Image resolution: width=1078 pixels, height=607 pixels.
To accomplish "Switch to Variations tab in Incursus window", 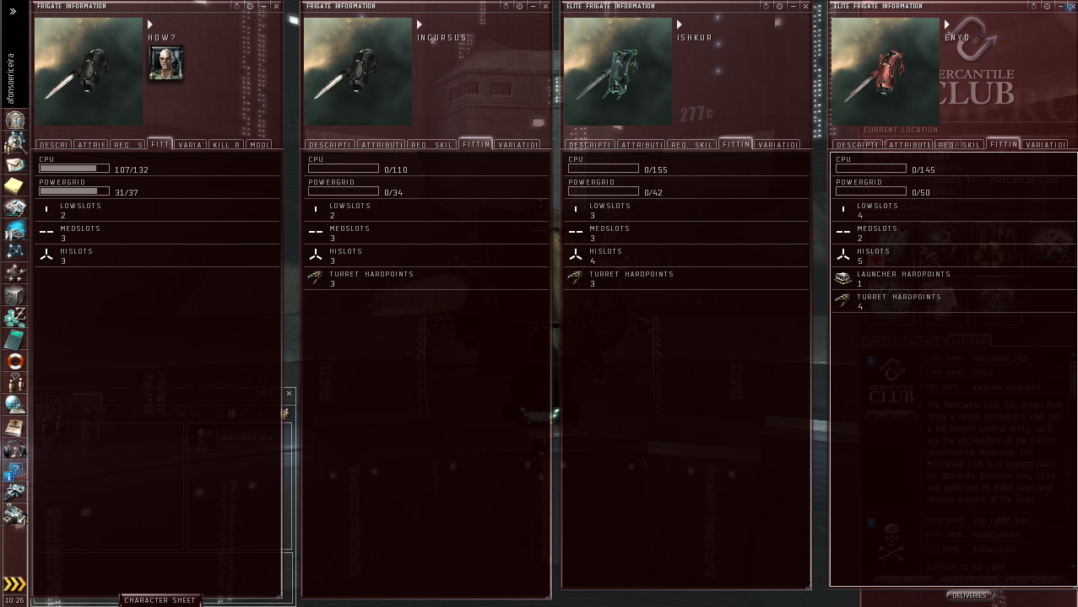I will point(517,145).
